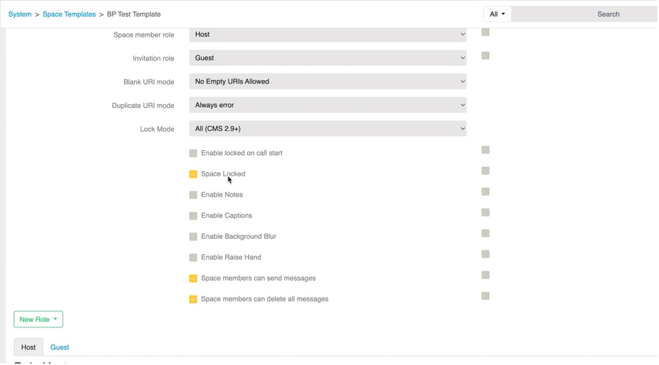Open the New Role dropdown button

coord(39,319)
